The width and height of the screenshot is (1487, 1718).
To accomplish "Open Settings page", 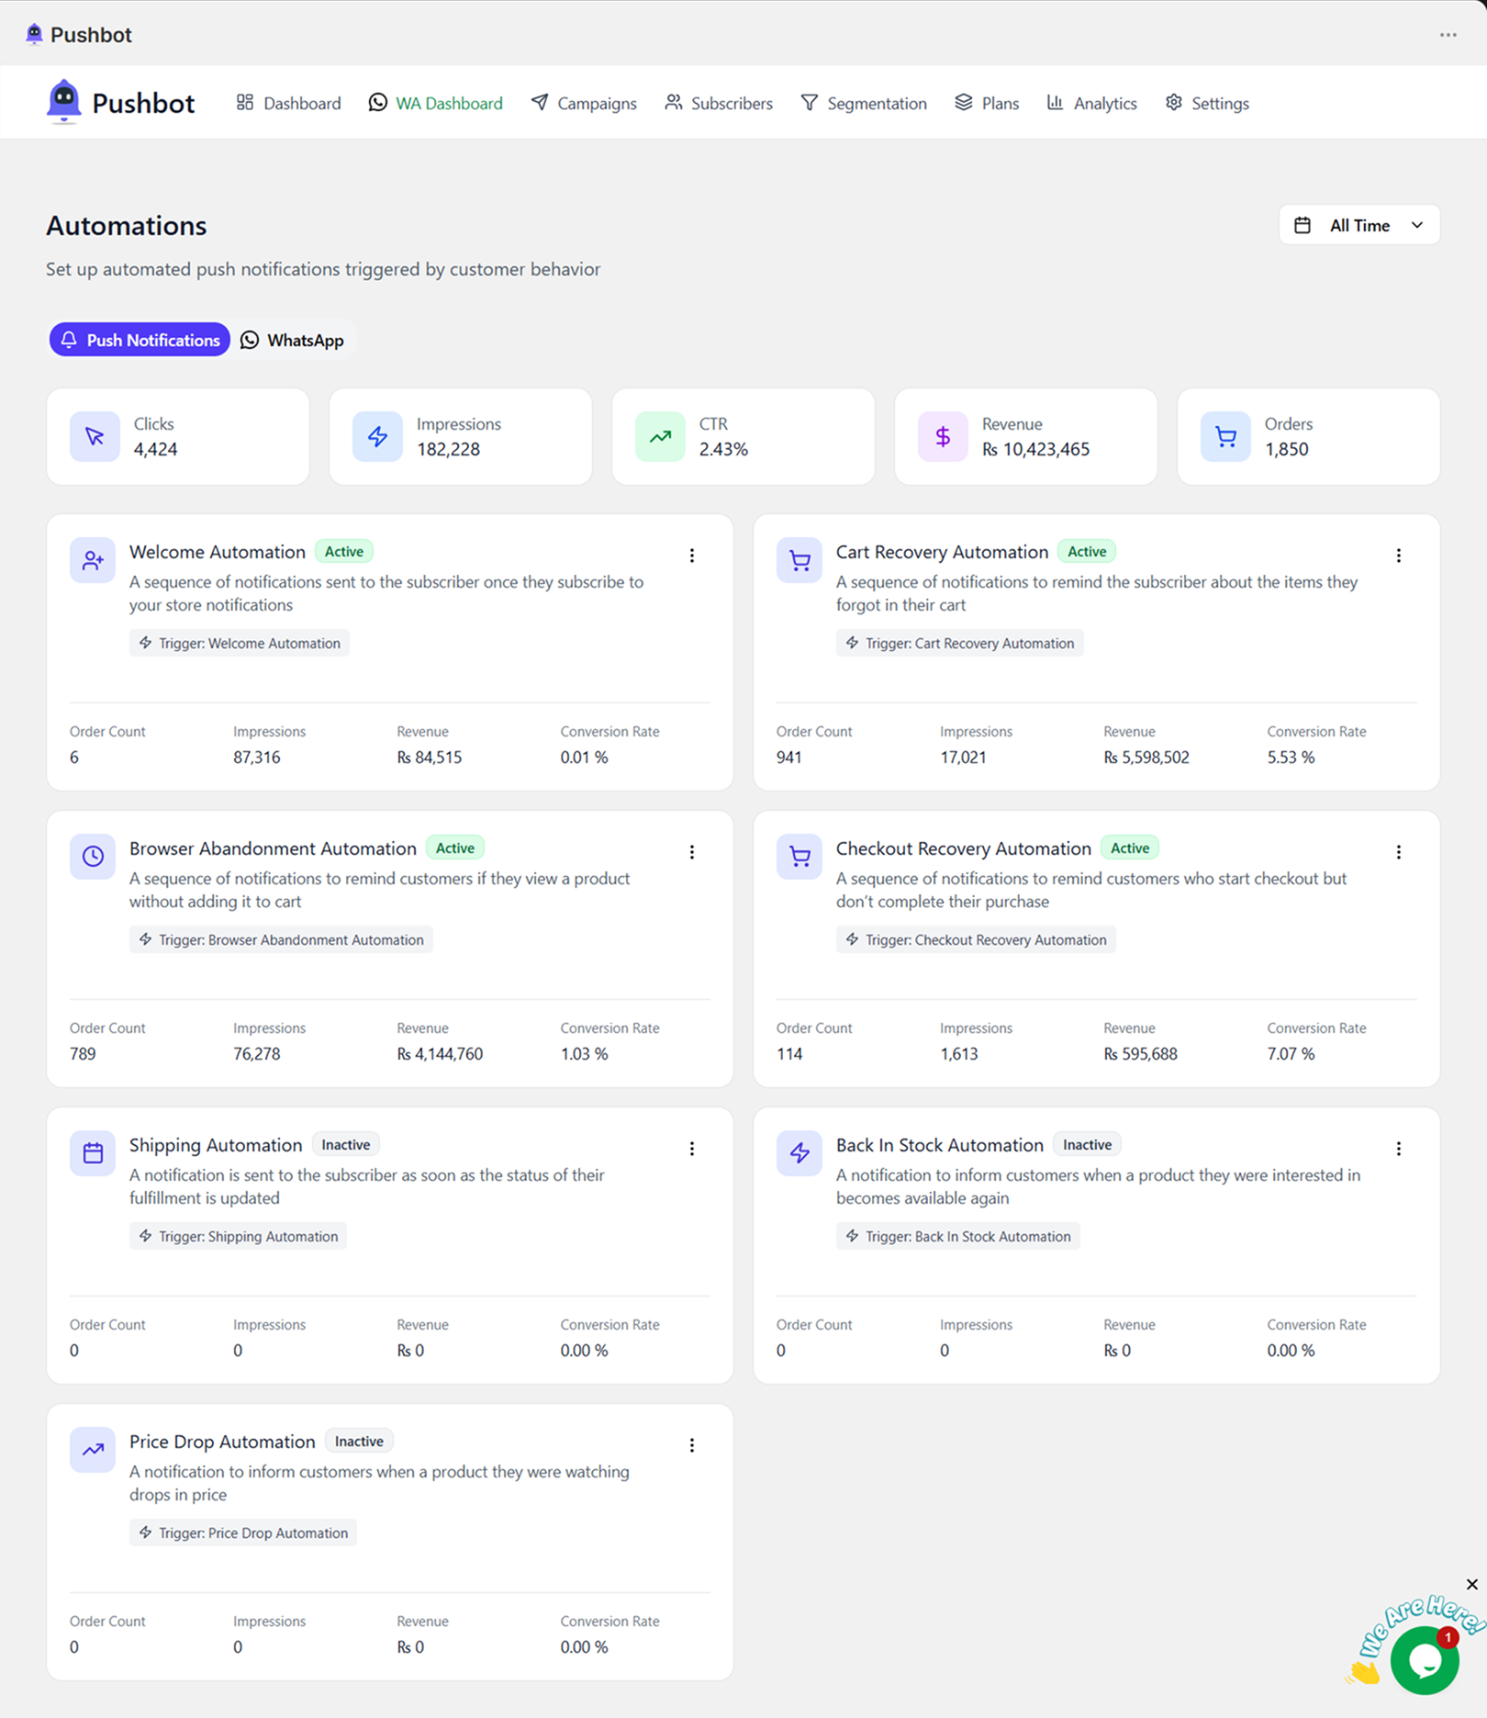I will click(x=1207, y=103).
